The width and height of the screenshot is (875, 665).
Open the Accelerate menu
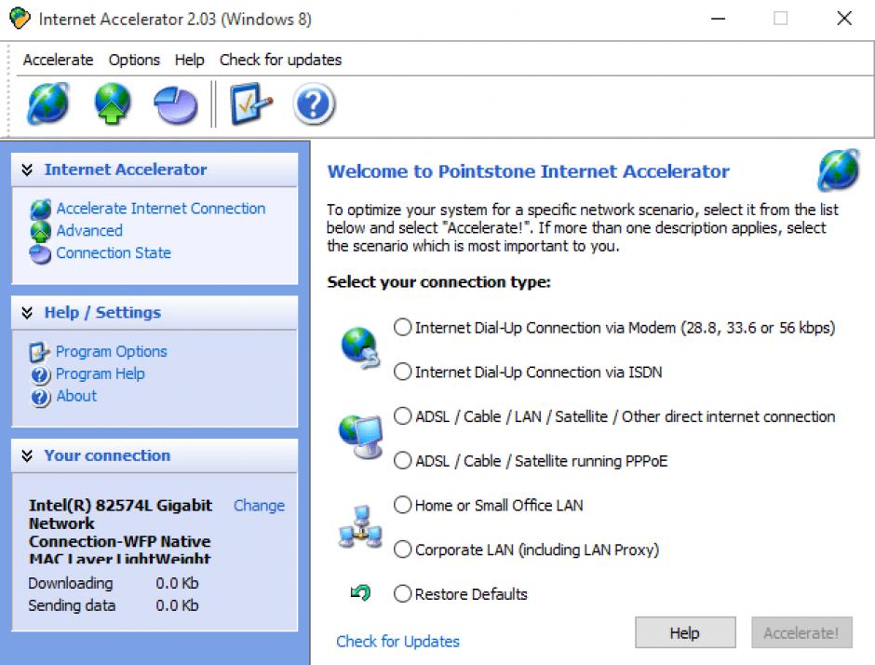[x=58, y=60]
